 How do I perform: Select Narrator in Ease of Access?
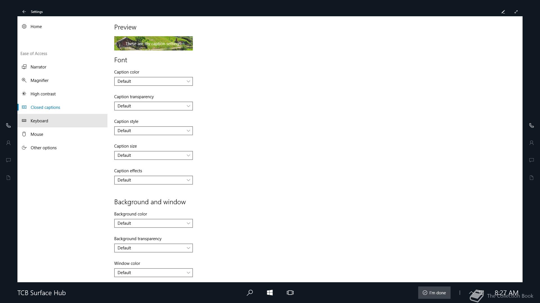tap(62, 67)
